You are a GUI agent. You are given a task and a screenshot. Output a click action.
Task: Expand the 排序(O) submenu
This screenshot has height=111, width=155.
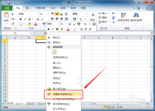(64, 83)
